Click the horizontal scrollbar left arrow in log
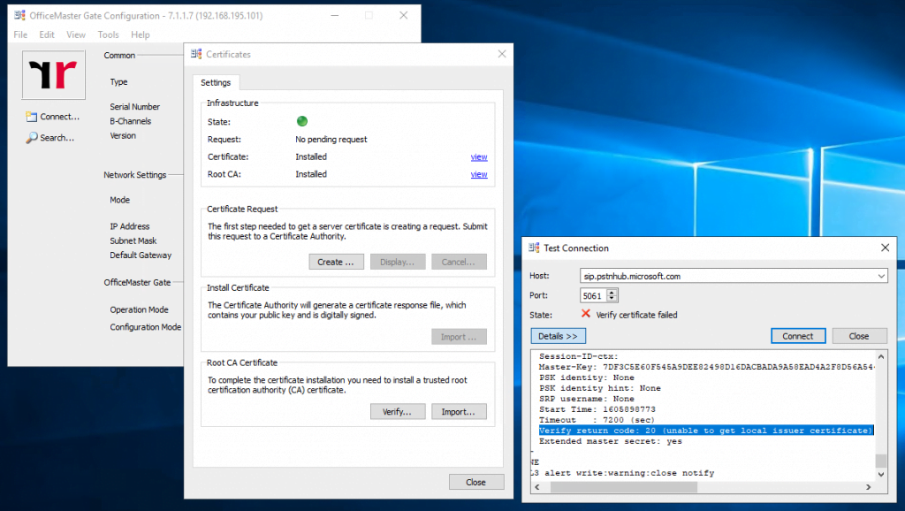Viewport: 905px width, 511px height. [538, 487]
